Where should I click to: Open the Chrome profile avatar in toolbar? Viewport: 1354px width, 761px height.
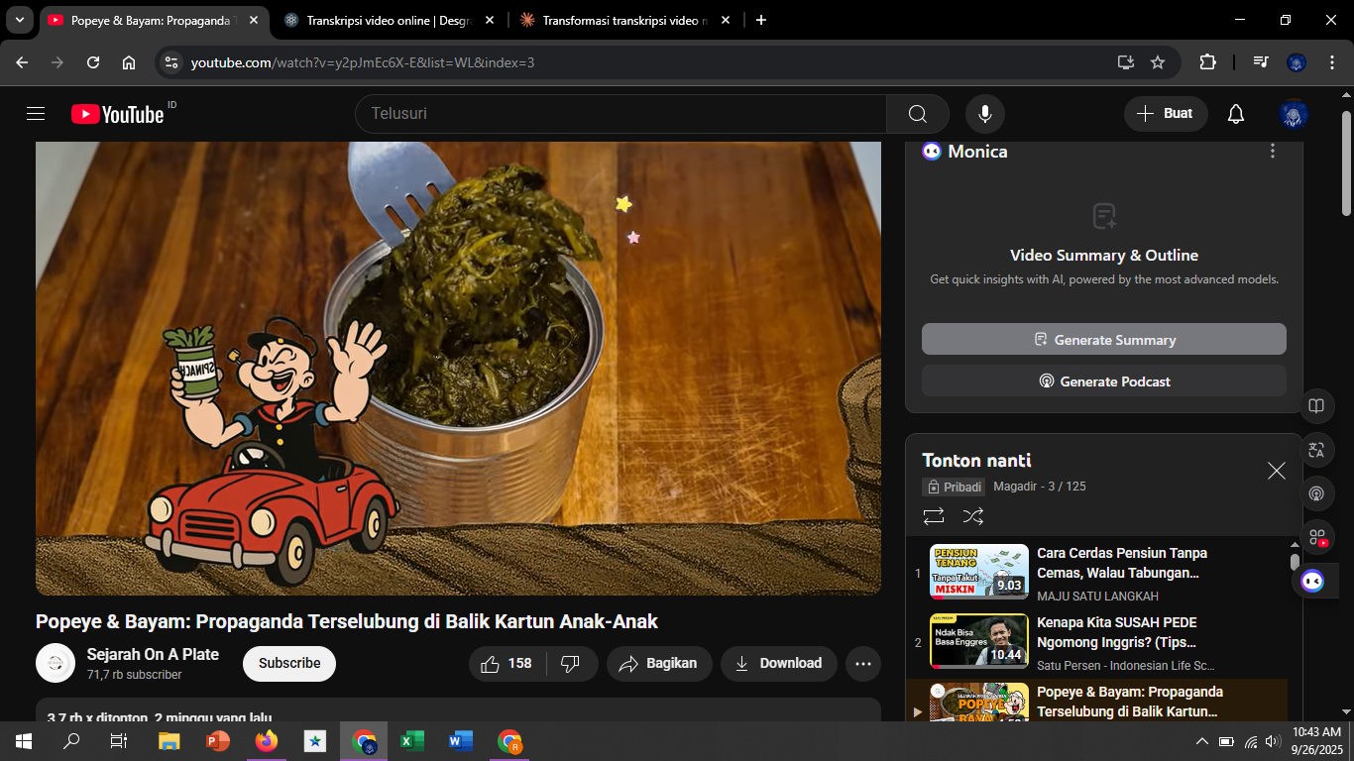click(1297, 62)
